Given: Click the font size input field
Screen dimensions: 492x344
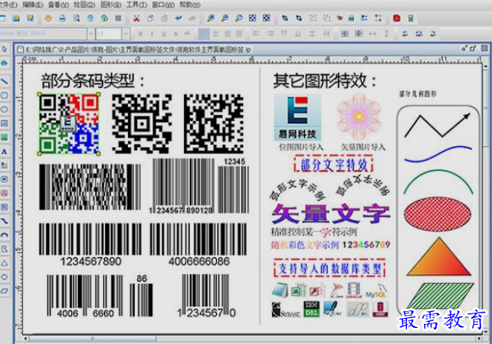Looking at the screenshot, I should 109,34.
